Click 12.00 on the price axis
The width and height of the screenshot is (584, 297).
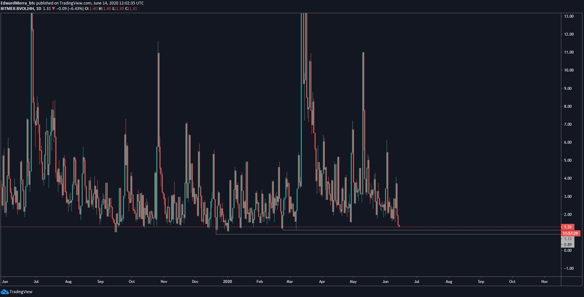tap(569, 34)
